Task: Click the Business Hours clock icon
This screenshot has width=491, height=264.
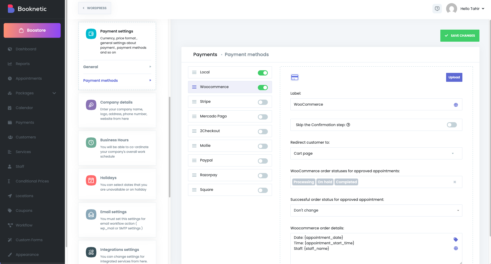Action: [91, 143]
